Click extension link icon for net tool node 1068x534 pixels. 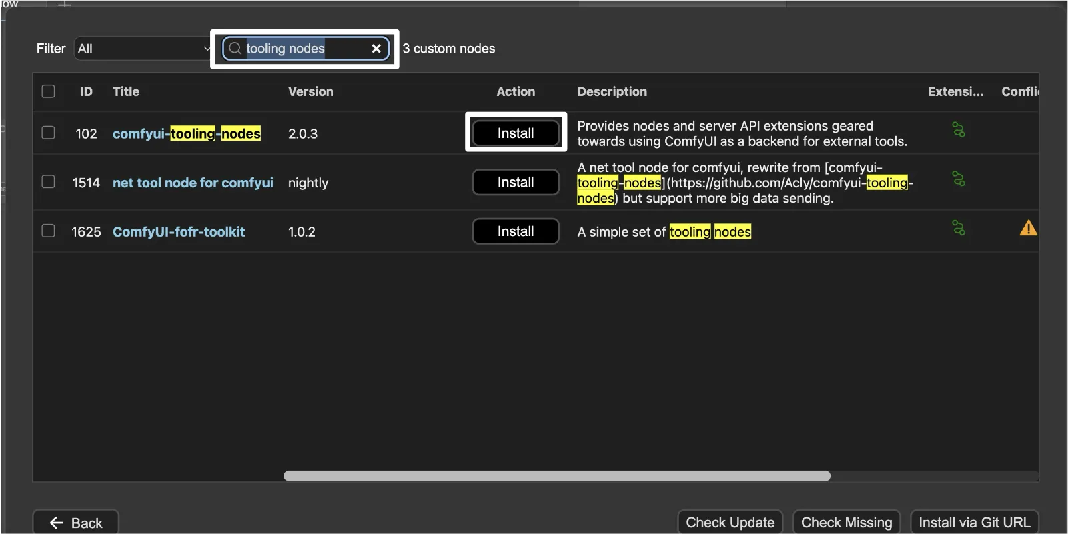[x=959, y=179]
